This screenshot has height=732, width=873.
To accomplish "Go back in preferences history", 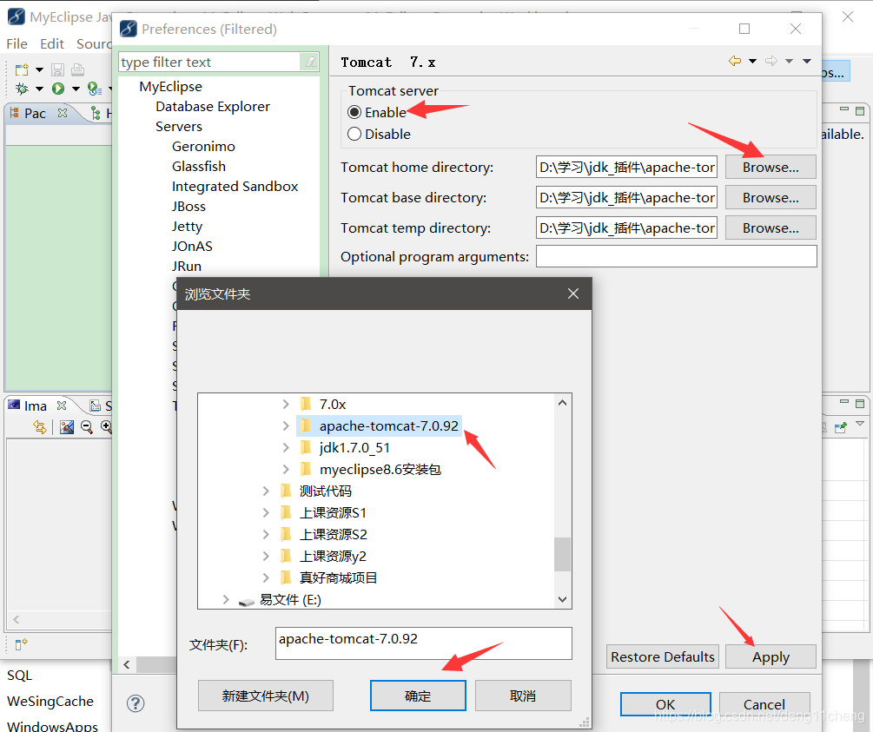I will pos(735,61).
